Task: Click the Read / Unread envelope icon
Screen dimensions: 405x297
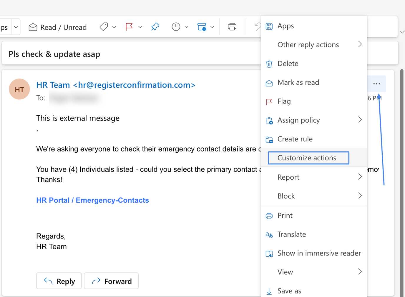Action: (x=32, y=27)
